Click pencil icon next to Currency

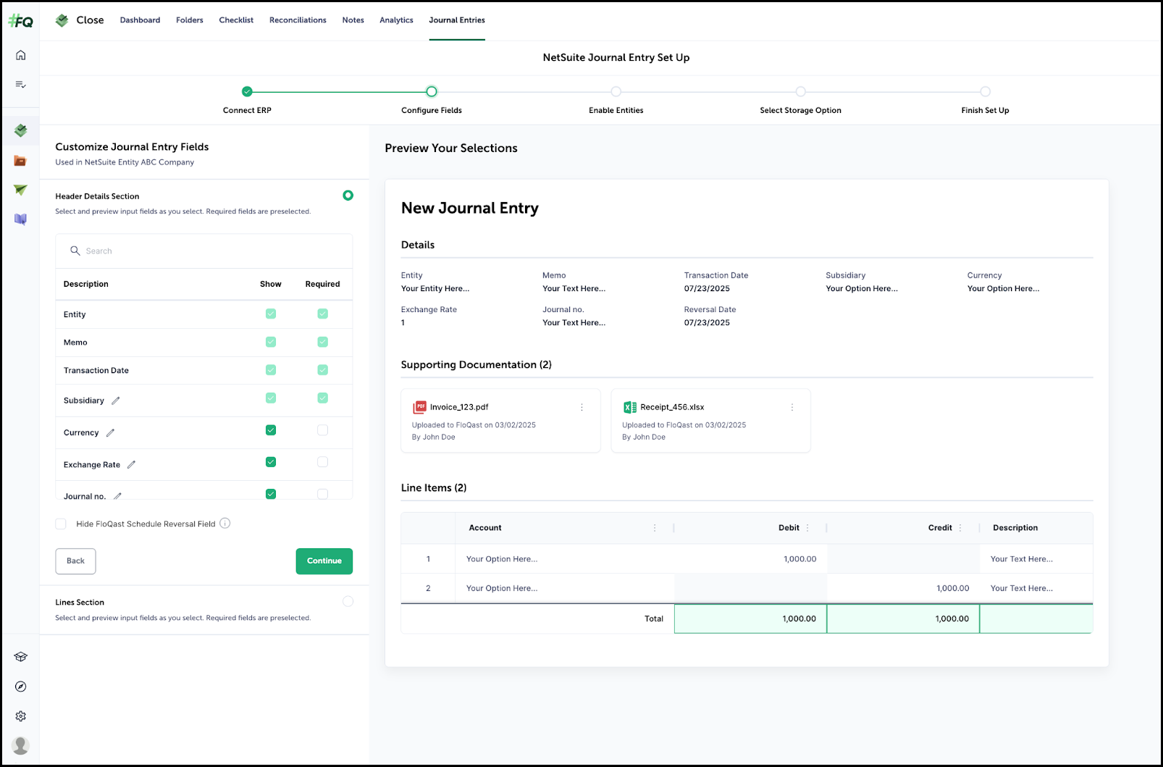click(x=111, y=433)
